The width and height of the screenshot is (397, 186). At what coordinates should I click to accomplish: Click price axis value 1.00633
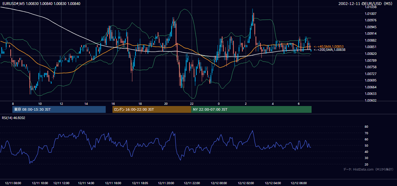371,94
